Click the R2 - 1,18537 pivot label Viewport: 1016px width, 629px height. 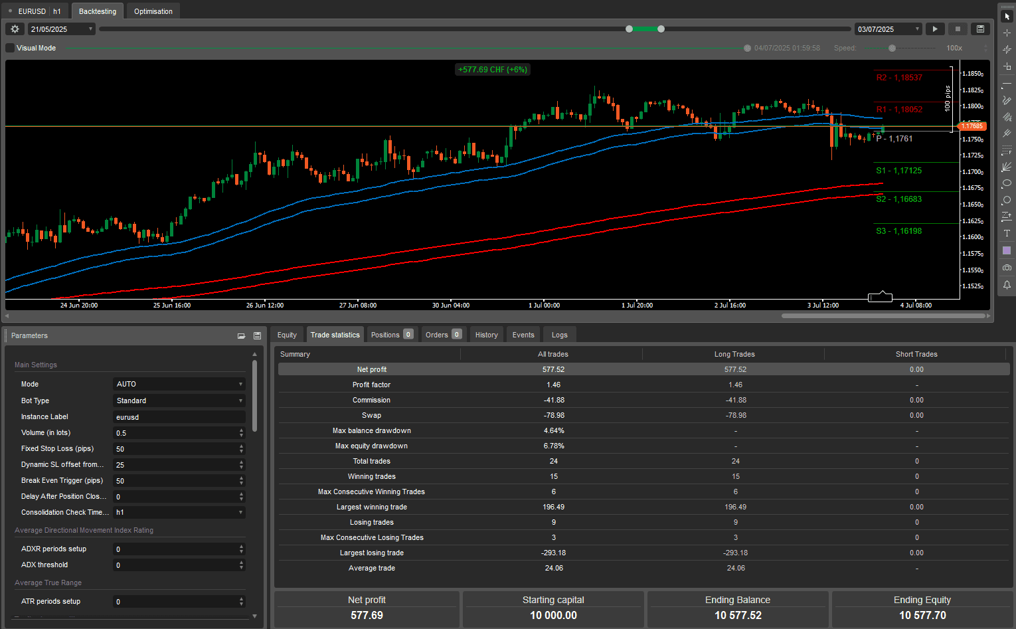coord(899,78)
